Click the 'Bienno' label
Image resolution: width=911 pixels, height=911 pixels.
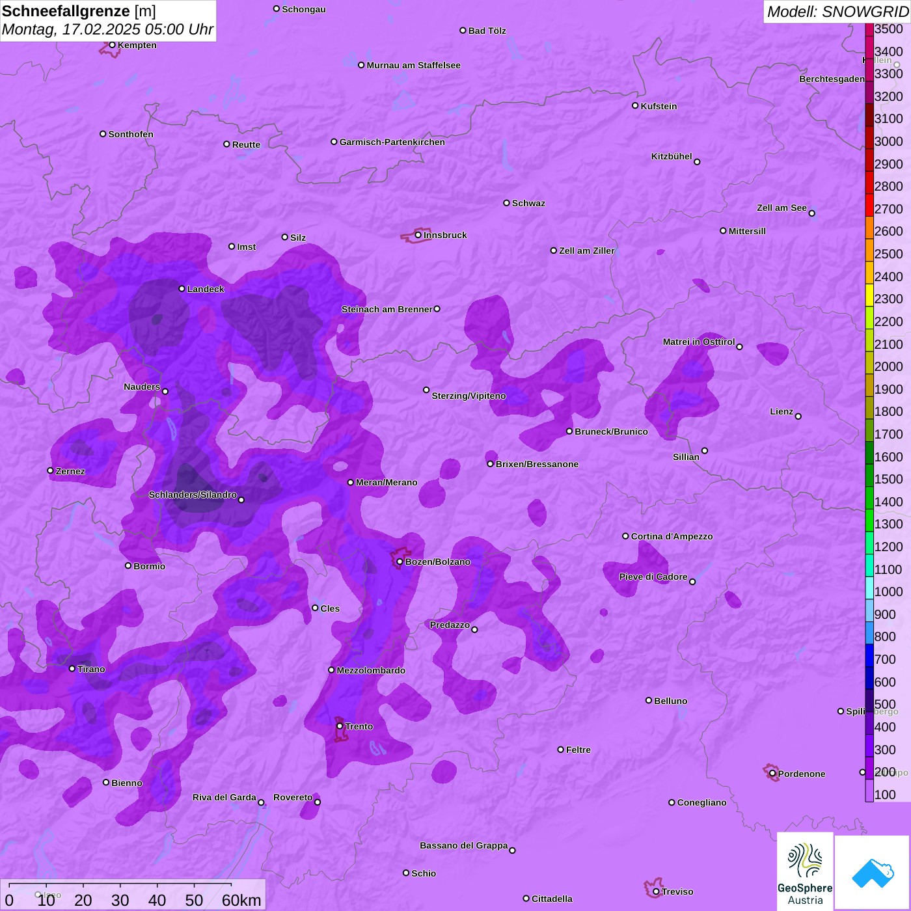126,783
